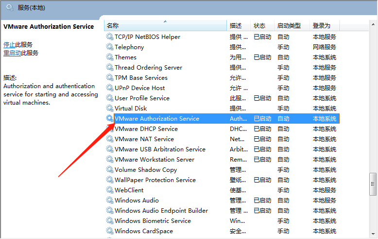Viewport: 378px width, 239px height.
Task: Select the TPM Base Services name
Action: pos(141,77)
